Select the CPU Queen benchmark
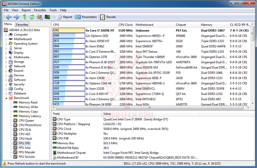Viewport: 257px width, 168px height. coord(26,121)
